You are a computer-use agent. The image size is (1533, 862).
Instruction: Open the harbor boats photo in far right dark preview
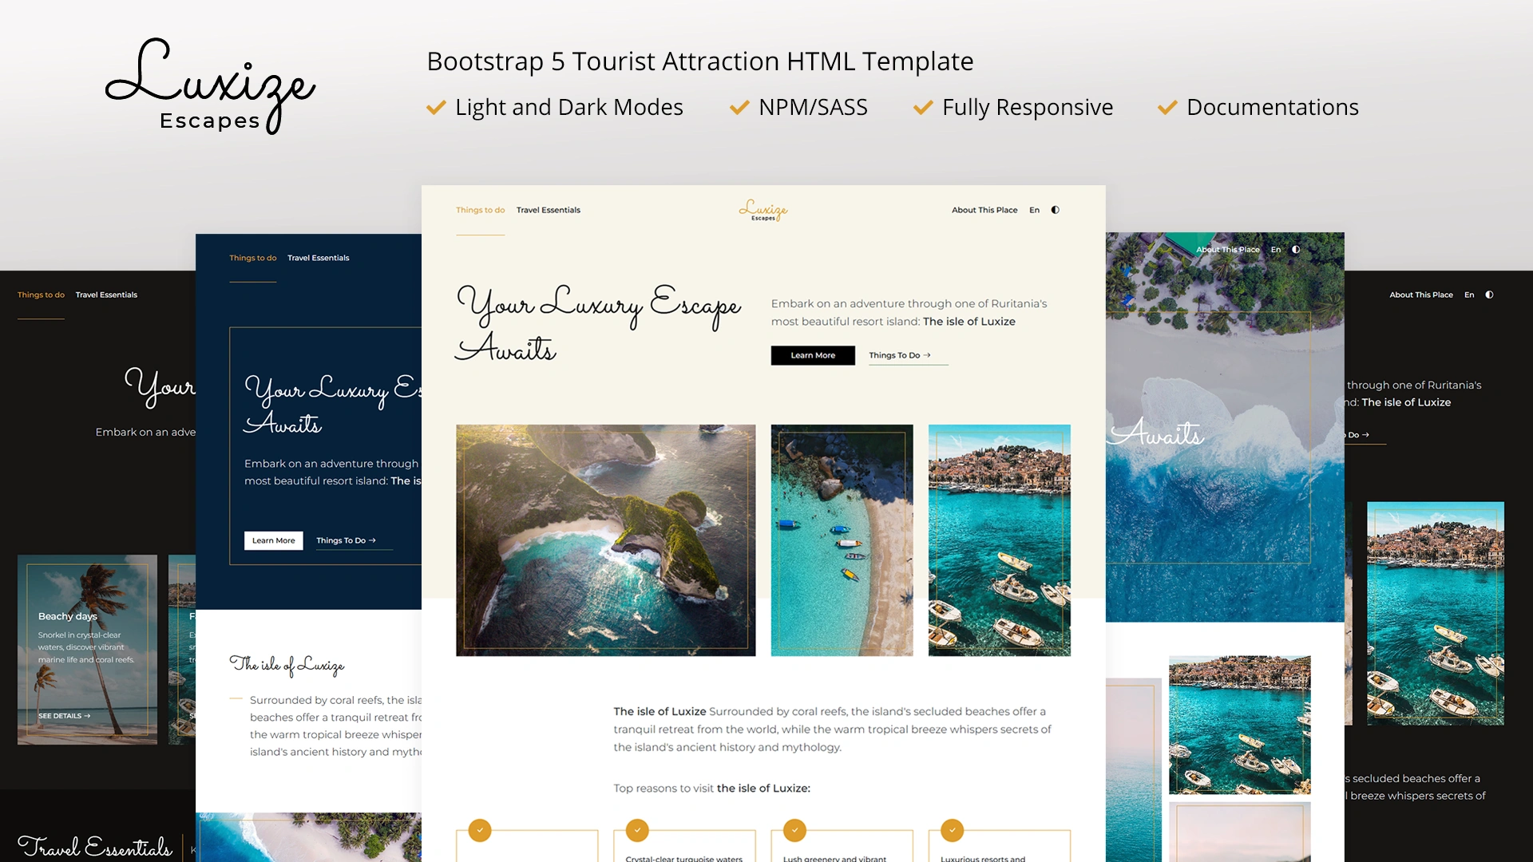coord(1436,613)
